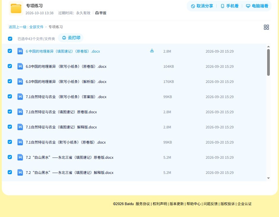Open 全部文件 breadcrumb link
This screenshot has height=217, width=279.
tap(36, 27)
